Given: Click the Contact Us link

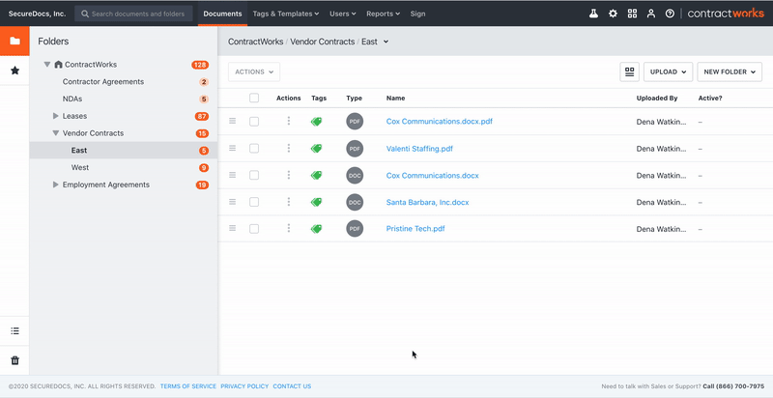Looking at the screenshot, I should (x=292, y=386).
